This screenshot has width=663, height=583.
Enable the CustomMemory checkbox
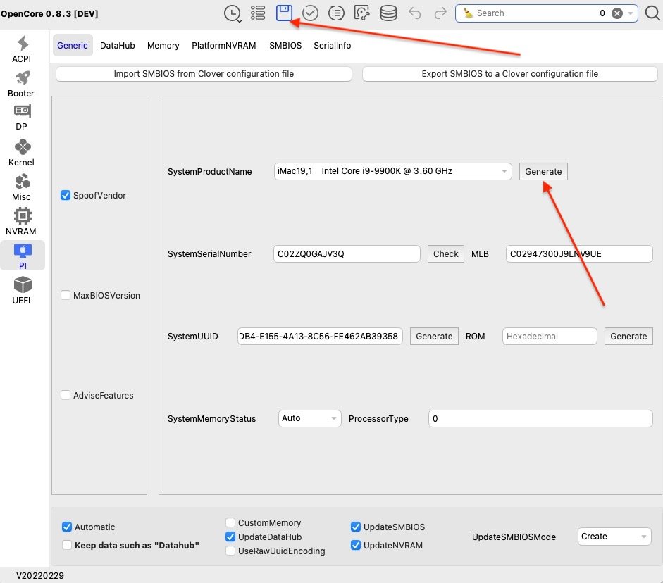[x=230, y=522]
